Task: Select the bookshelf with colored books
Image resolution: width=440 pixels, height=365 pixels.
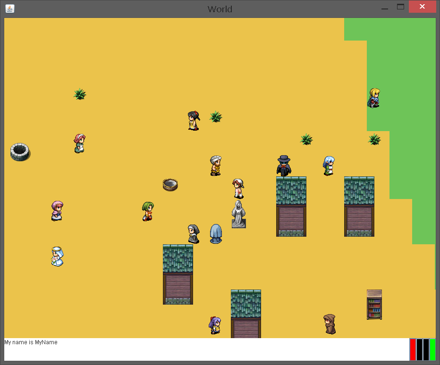Action: [x=374, y=305]
